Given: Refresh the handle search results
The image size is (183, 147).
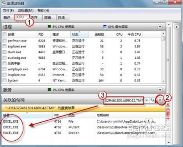Looking at the screenshot, I should coord(152,100).
